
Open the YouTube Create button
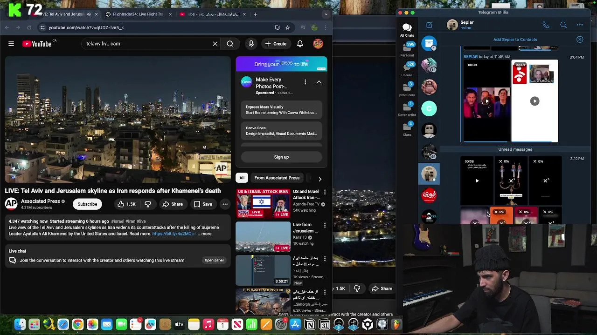276,44
